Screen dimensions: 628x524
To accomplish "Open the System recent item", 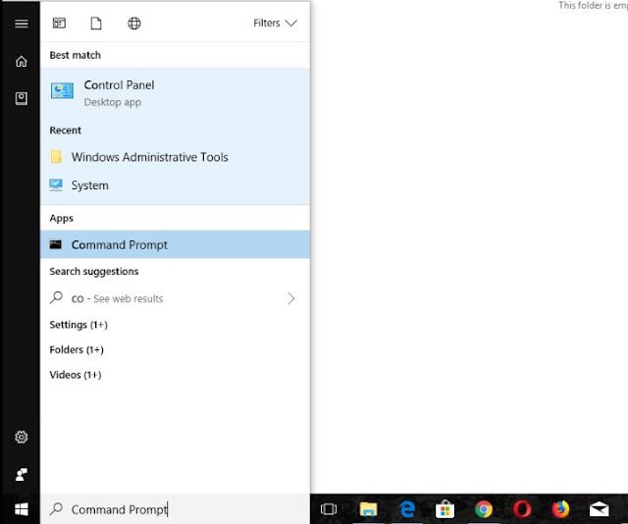I will click(175, 185).
